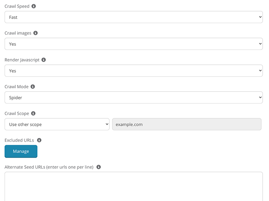
Task: Click the 'Crawl Mode' label text
Action: coord(16,87)
